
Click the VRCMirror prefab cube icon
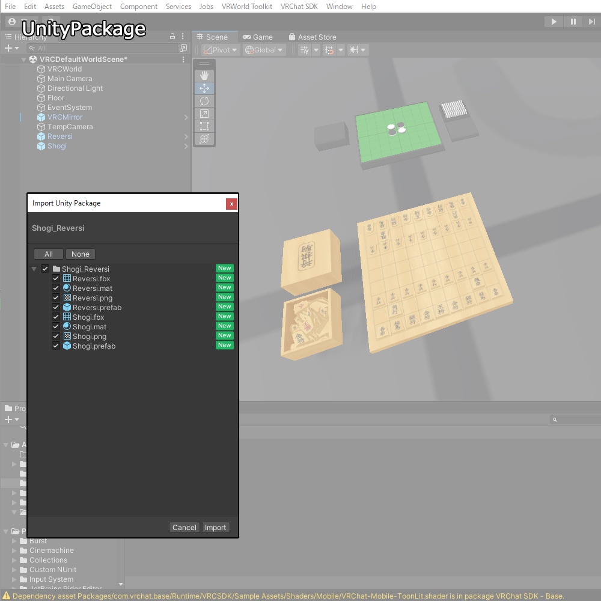click(41, 117)
